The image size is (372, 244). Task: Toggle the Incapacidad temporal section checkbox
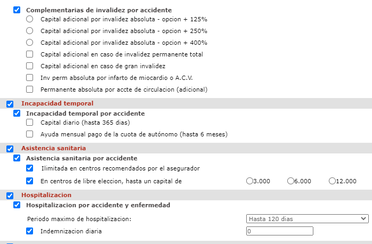[10, 104]
